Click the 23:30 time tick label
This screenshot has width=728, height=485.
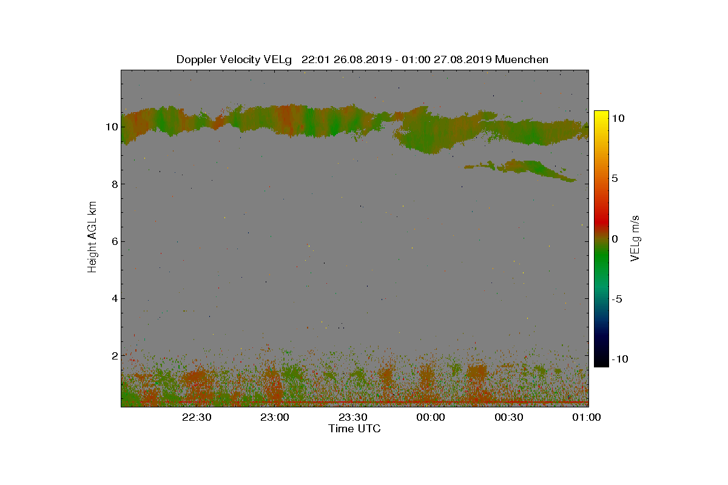pyautogui.click(x=354, y=417)
